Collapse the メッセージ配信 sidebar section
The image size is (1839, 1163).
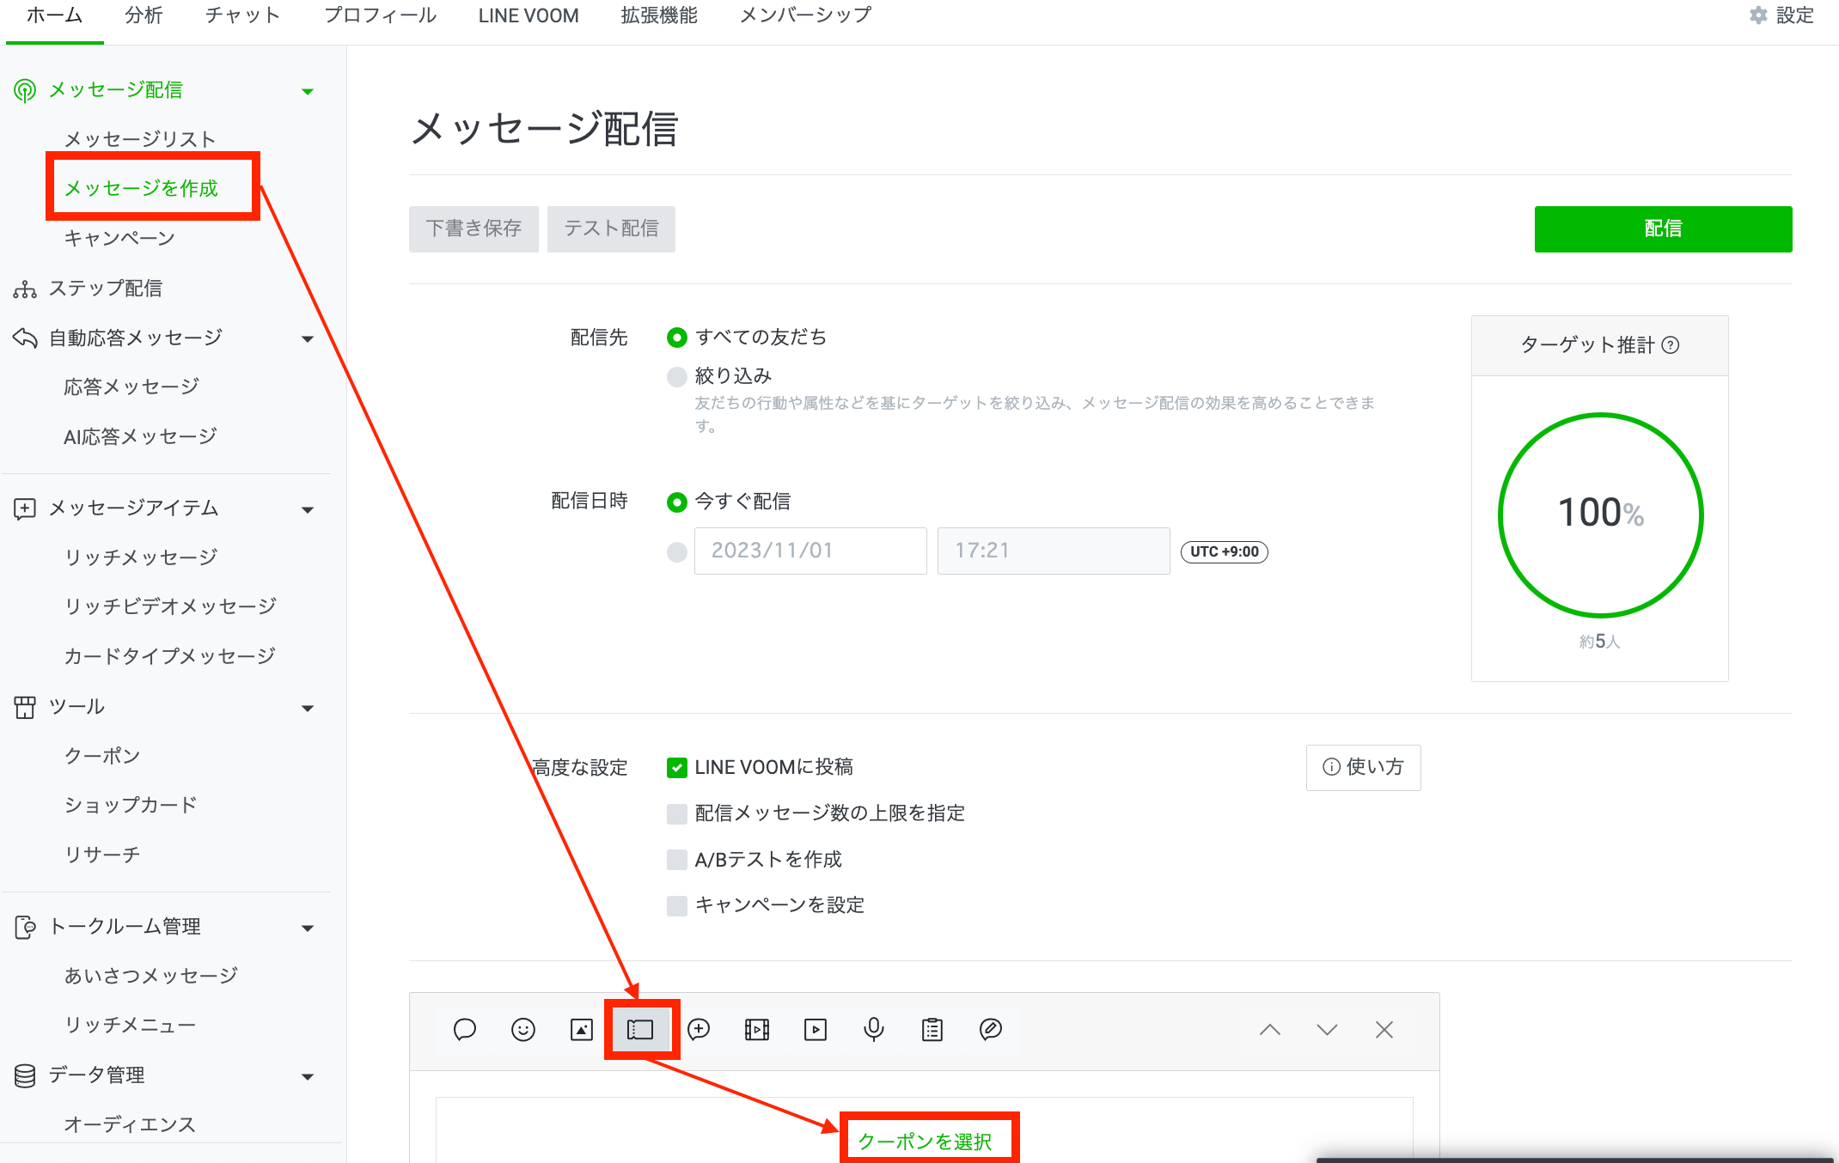click(308, 91)
